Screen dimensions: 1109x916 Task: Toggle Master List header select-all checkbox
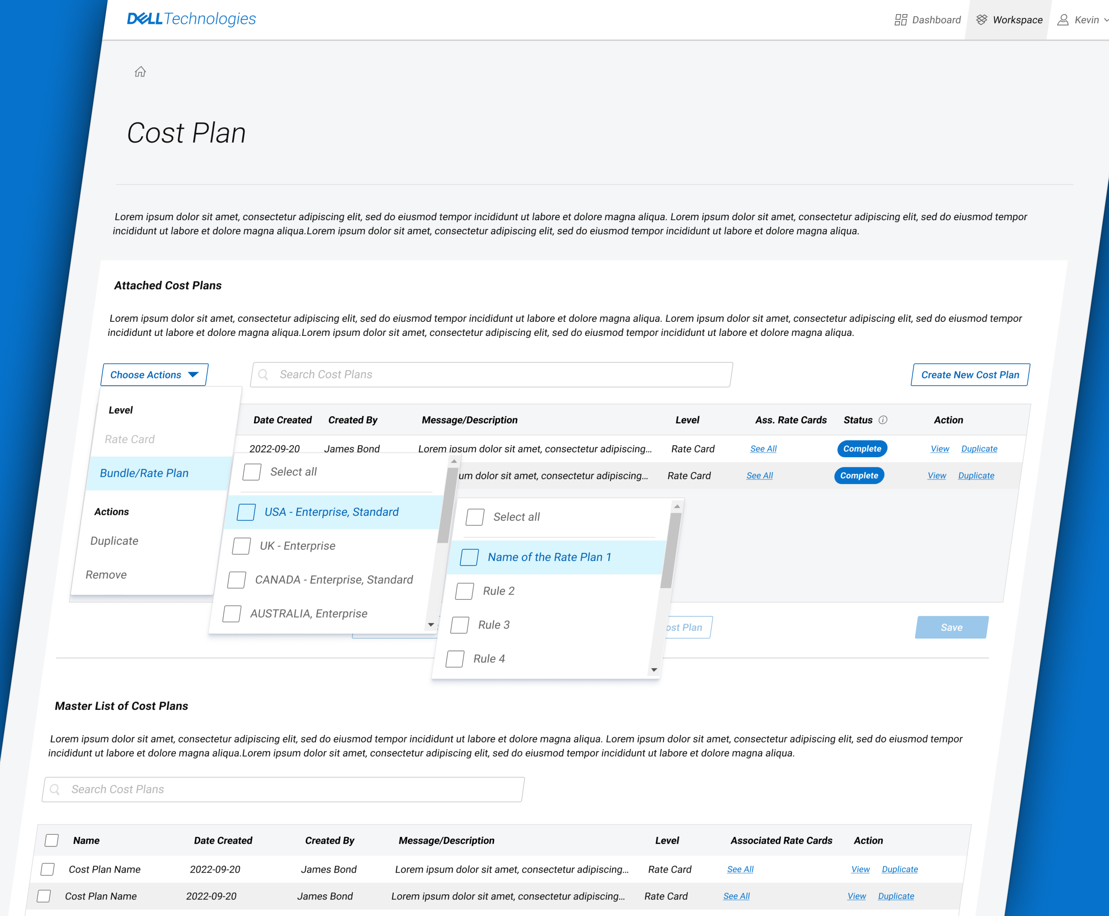tap(52, 840)
